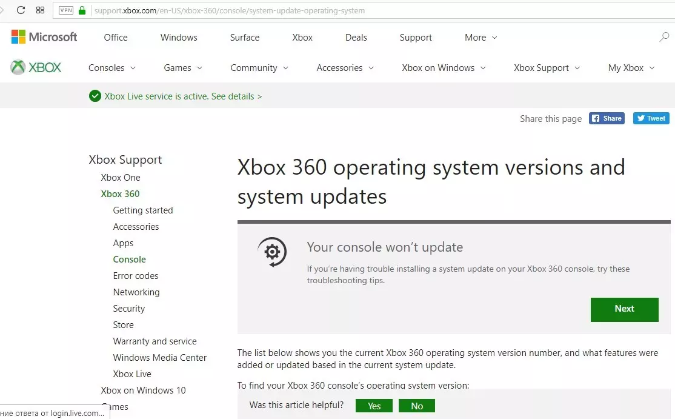The image size is (675, 419).
Task: Open the search magnifier icon
Action: [x=664, y=38]
